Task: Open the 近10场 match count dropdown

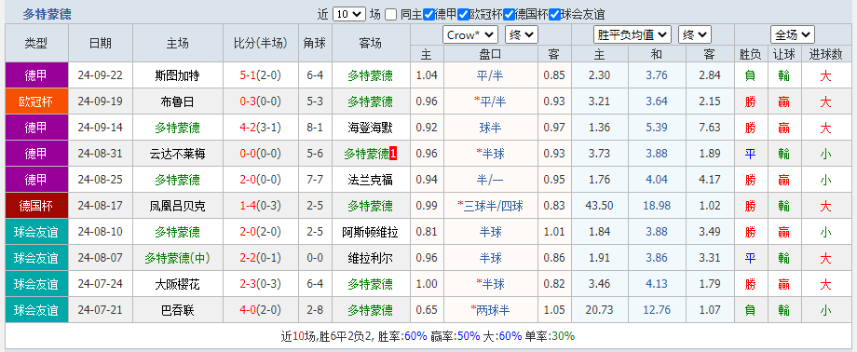Action: coord(348,14)
